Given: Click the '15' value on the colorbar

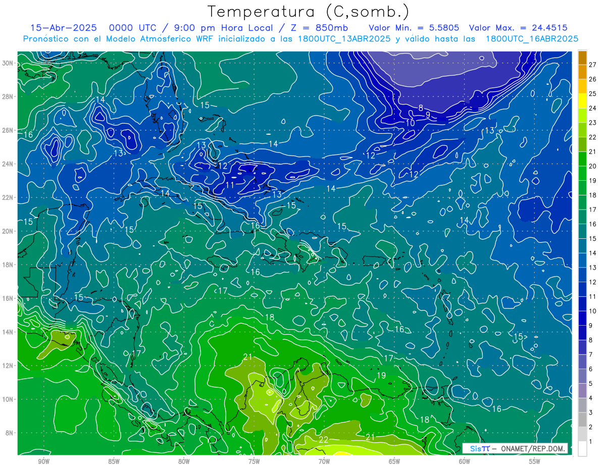Looking at the screenshot, I should 593,238.
